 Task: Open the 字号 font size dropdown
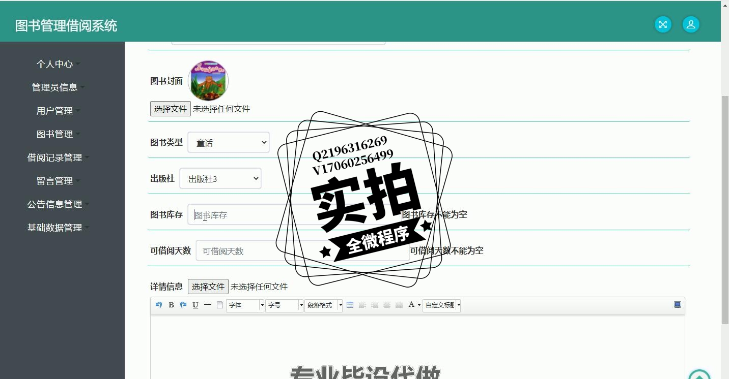[285, 305]
